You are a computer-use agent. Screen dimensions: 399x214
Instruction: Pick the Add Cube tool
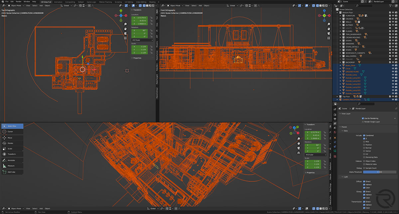tap(12, 172)
